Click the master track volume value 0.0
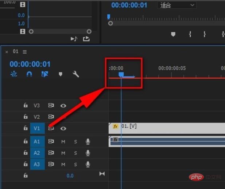 70,176
